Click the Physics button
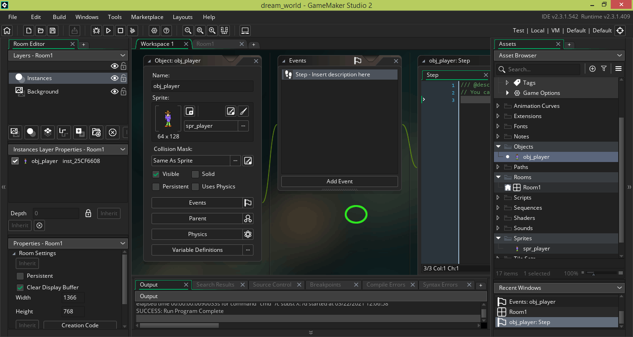This screenshot has height=337, width=633. (197, 234)
